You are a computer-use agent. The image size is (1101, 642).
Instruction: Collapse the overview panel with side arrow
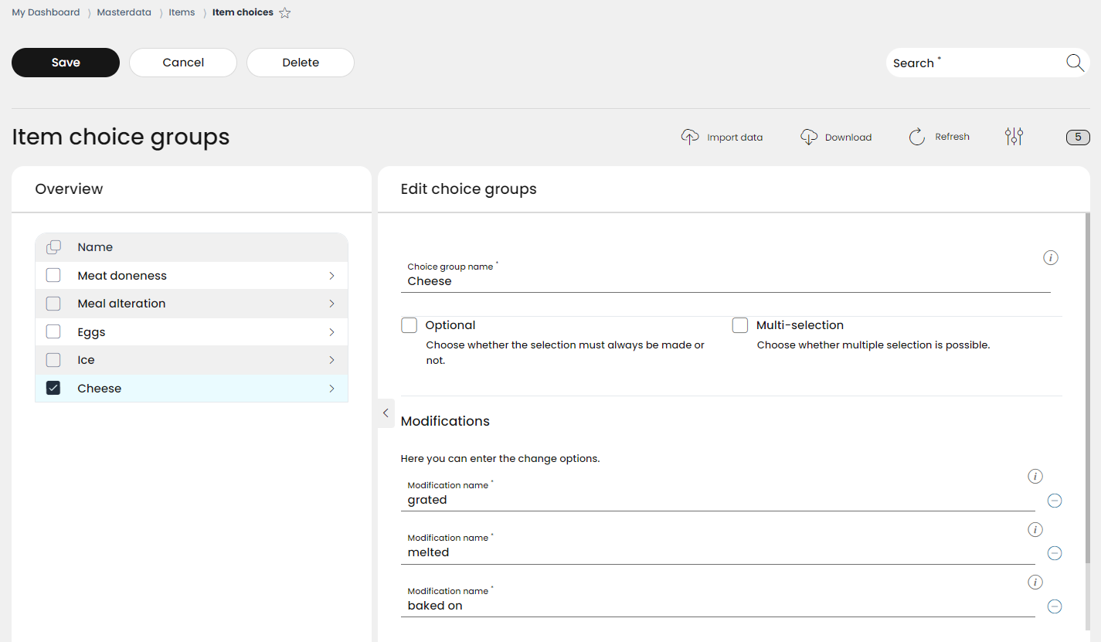386,413
